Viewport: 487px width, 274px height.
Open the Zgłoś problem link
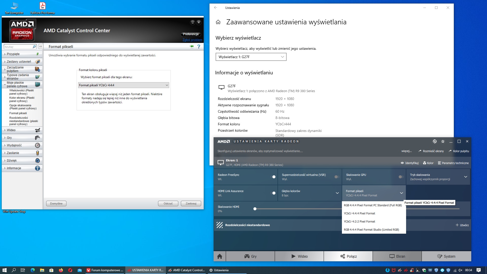coord(192,40)
